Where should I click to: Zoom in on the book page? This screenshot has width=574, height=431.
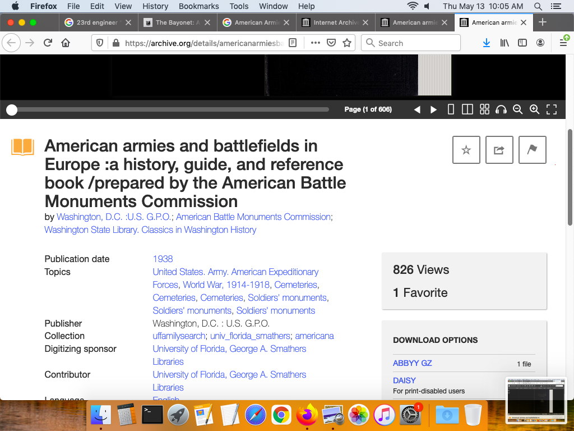click(535, 109)
